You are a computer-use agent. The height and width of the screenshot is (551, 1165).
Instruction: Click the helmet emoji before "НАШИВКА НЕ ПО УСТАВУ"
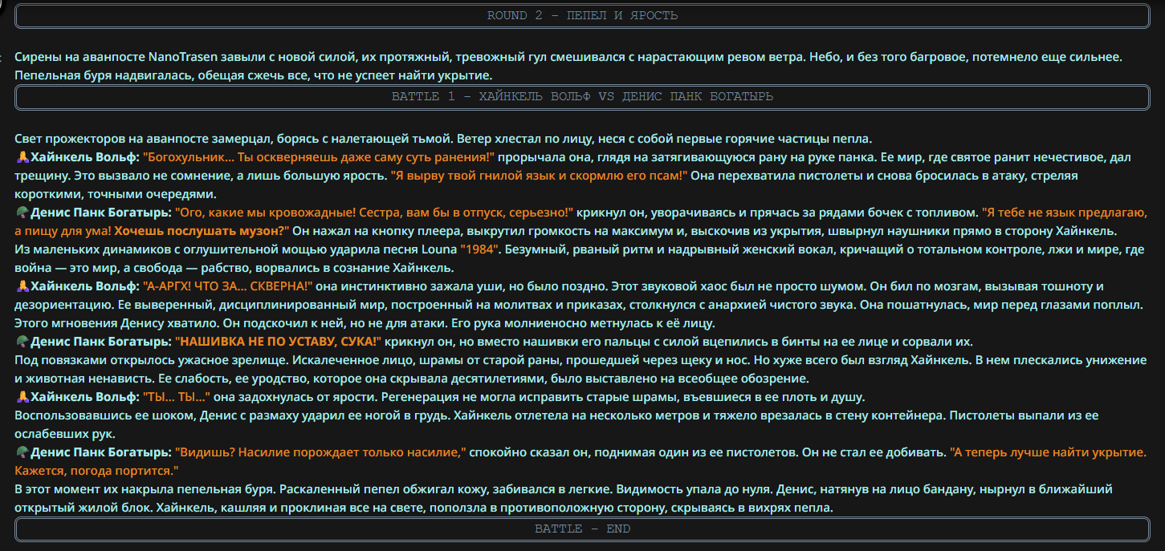click(x=22, y=342)
